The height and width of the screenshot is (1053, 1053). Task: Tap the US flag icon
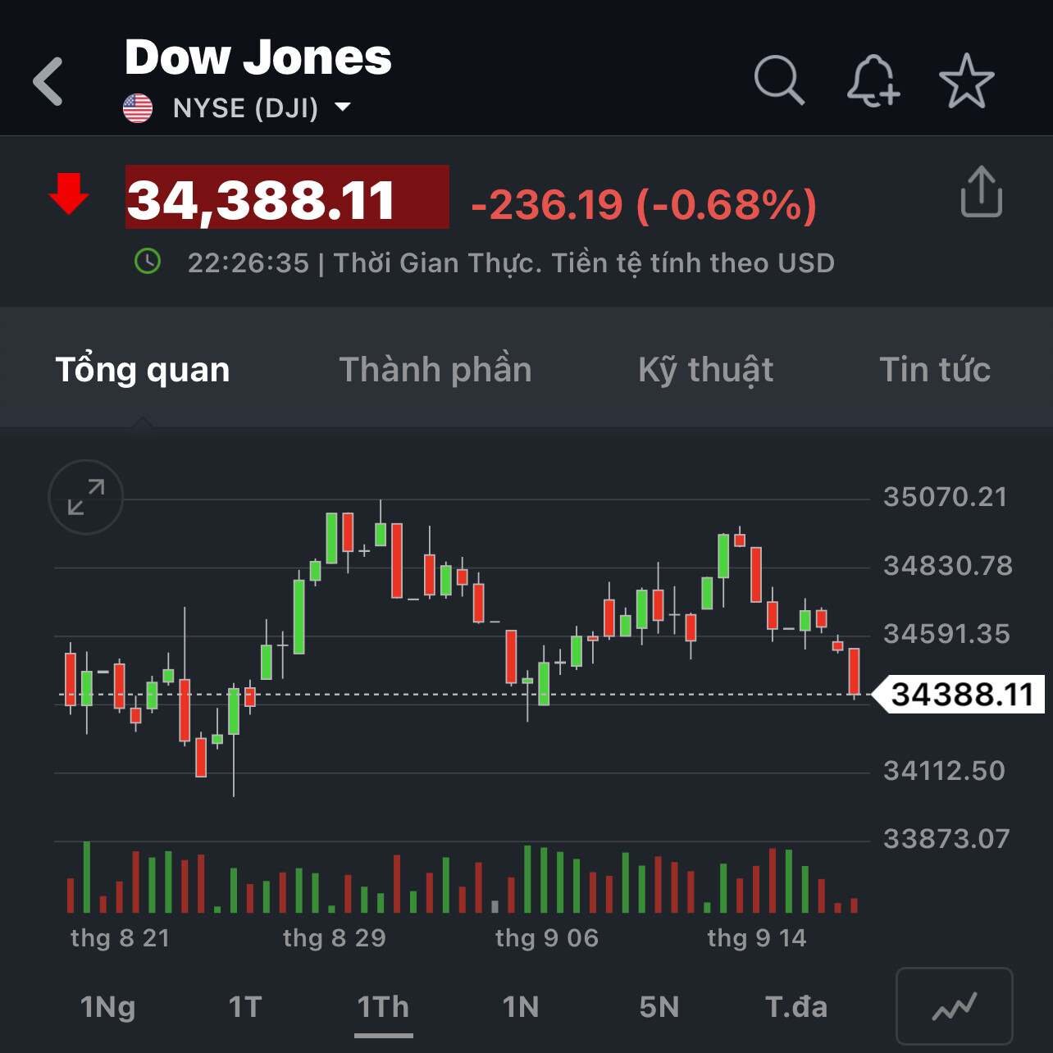point(138,107)
